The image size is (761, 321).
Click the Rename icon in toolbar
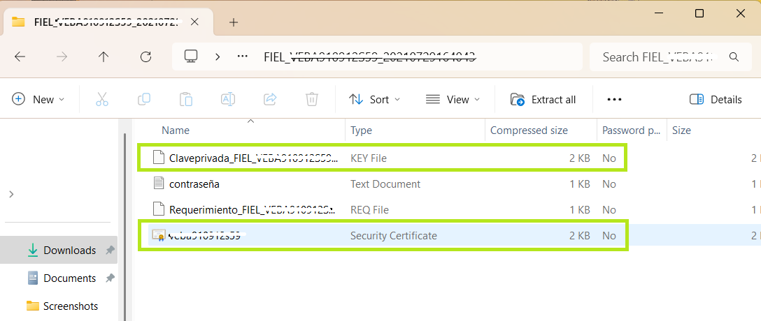click(x=228, y=99)
